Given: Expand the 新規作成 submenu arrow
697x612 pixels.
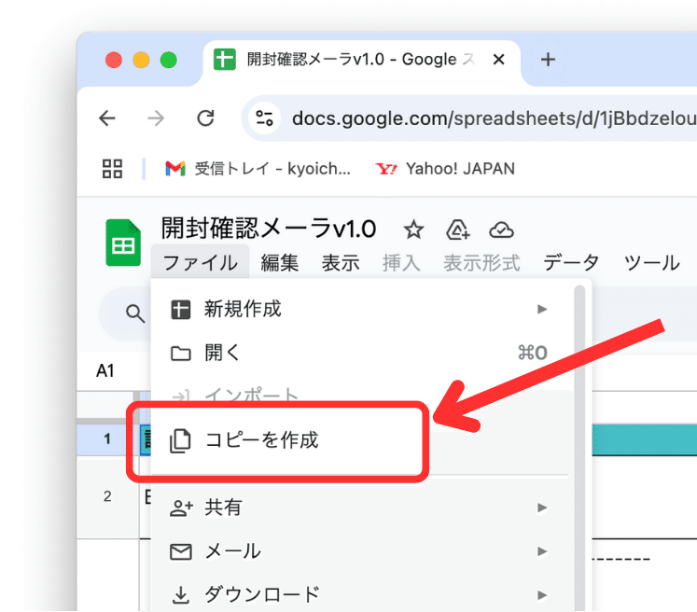Looking at the screenshot, I should (541, 309).
